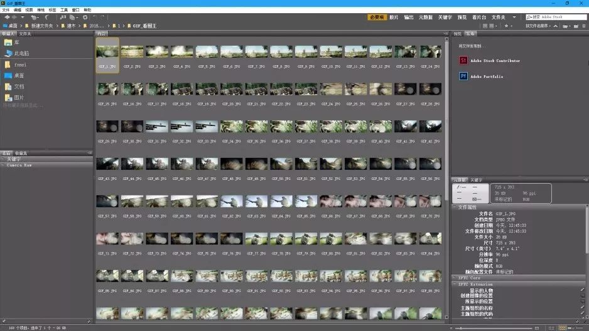The width and height of the screenshot is (589, 331).
Task: Select 图片 in the favorites list
Action: [19, 97]
